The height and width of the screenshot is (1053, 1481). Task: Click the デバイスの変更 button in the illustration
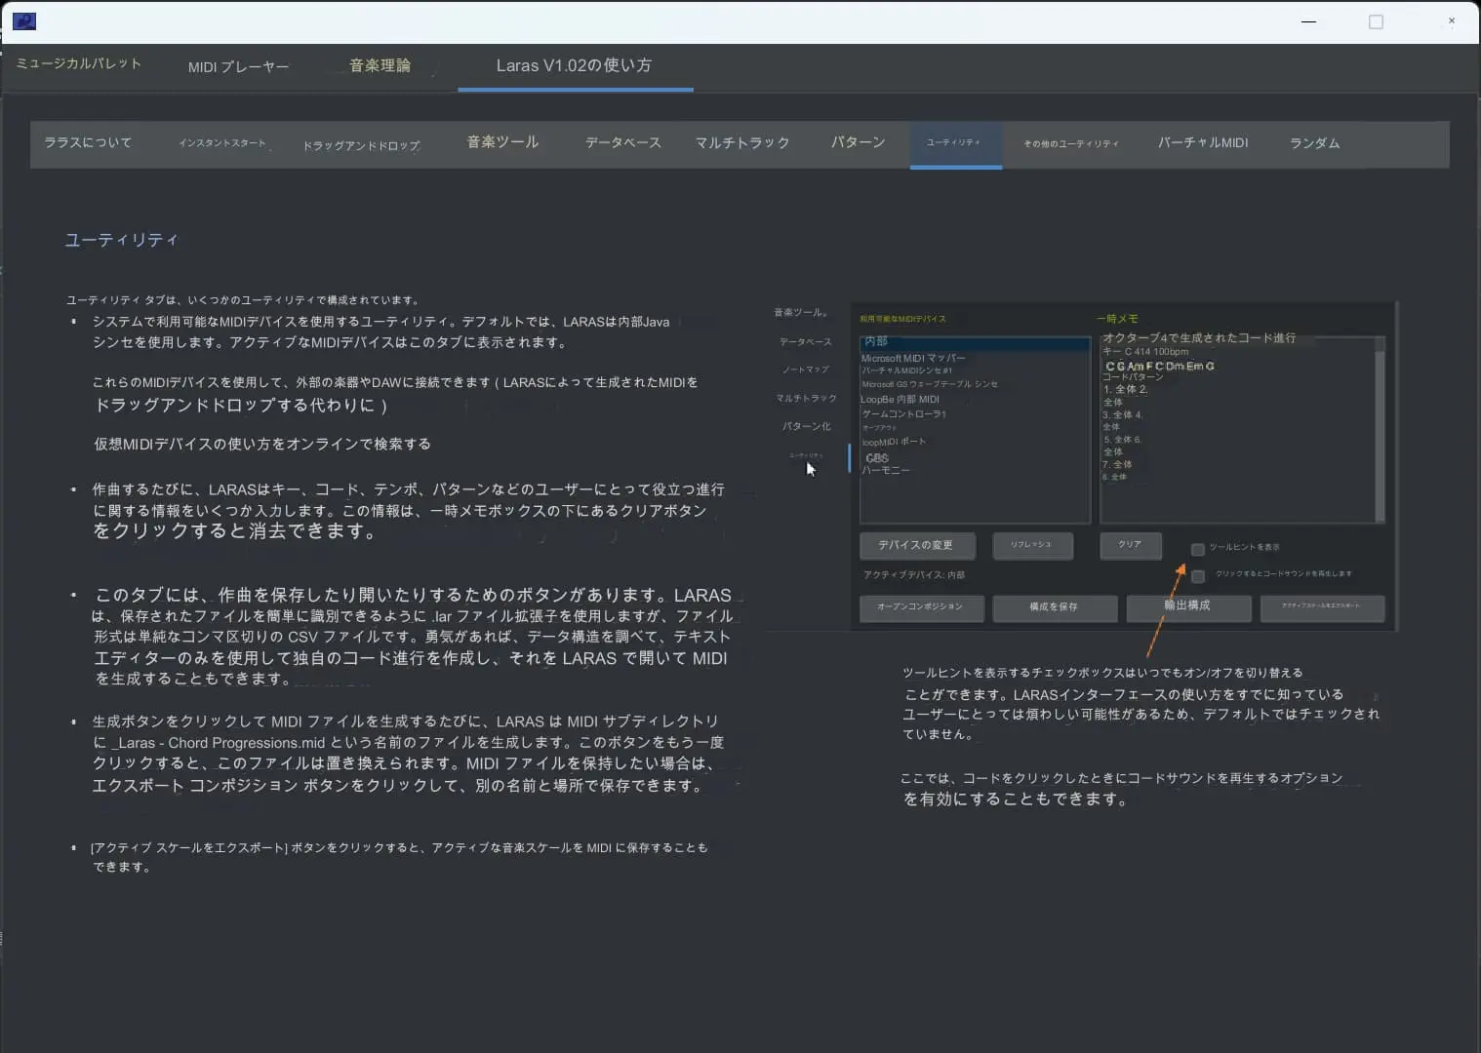click(x=918, y=545)
